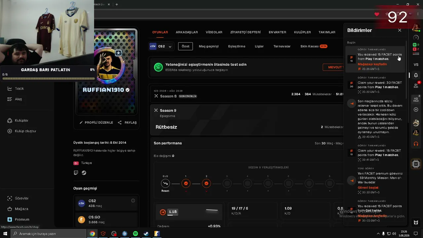This screenshot has width=423, height=238.
Task: Click the Windows taskbar search box
Action: [49, 234]
